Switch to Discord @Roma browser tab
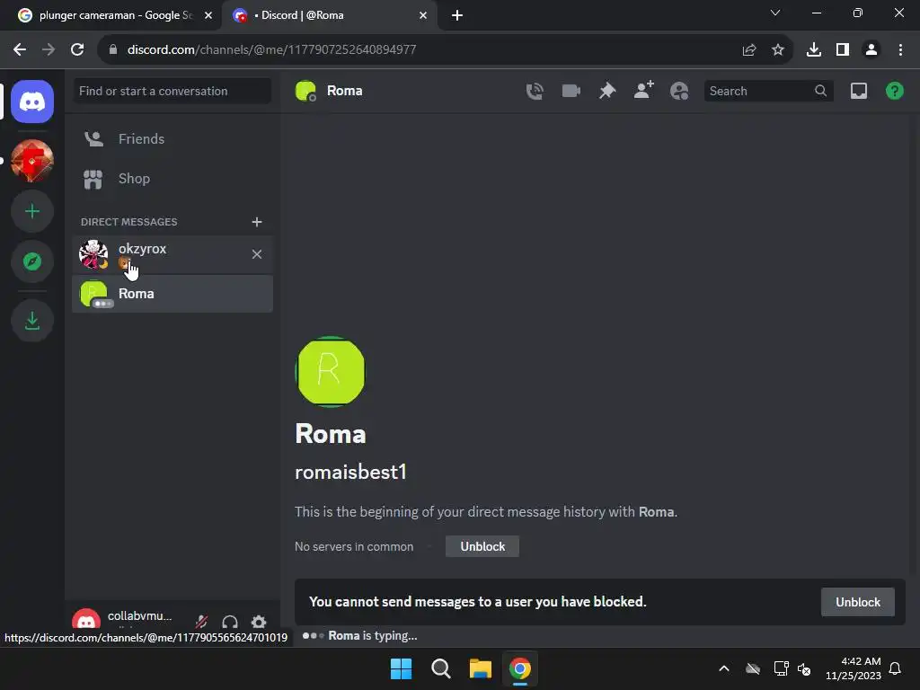The image size is (920, 690). (x=330, y=15)
